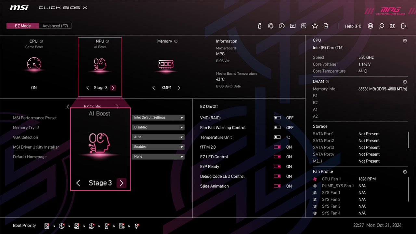
Task: Click the next arrow beside XMP1
Action: pyautogui.click(x=179, y=88)
